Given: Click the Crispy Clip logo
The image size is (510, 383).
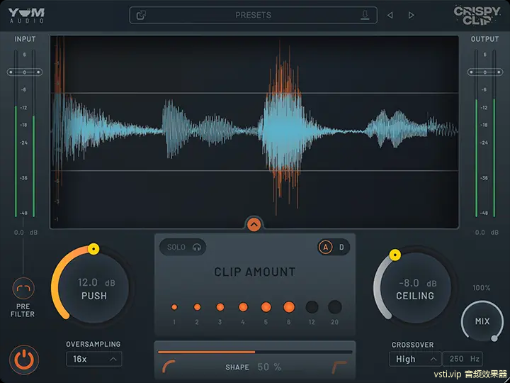Looking at the screenshot, I should tap(477, 16).
